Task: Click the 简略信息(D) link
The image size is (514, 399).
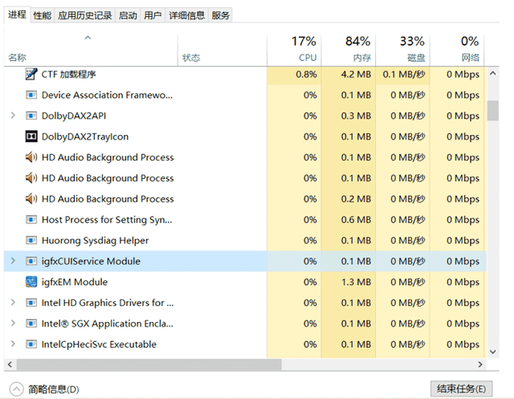Action: click(x=54, y=389)
